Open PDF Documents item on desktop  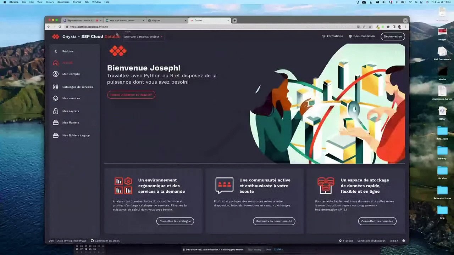[442, 53]
